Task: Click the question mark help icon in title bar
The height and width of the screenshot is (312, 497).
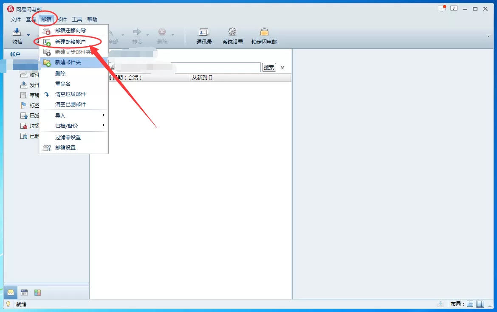Action: (x=454, y=8)
